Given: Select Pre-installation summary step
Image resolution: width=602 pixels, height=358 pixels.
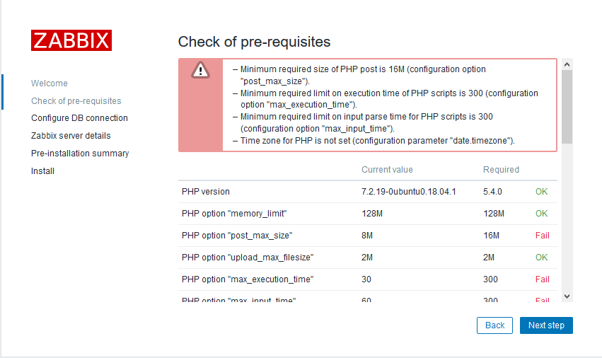Looking at the screenshot, I should pos(80,154).
